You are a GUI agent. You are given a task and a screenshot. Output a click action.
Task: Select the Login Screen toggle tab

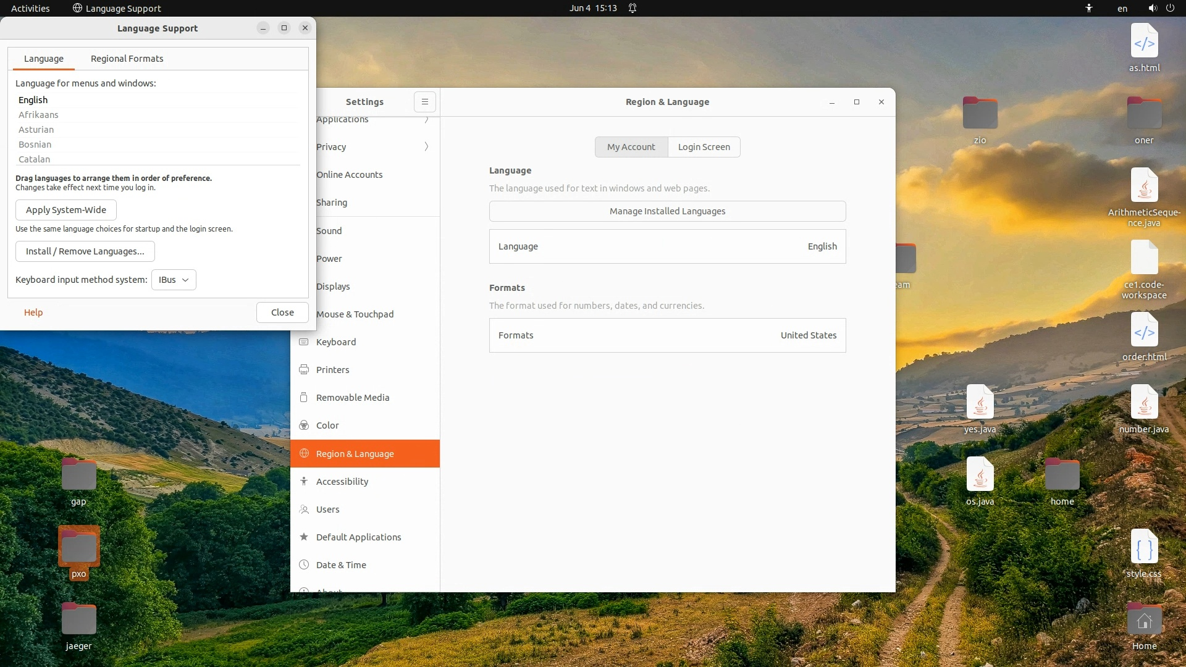704,147
